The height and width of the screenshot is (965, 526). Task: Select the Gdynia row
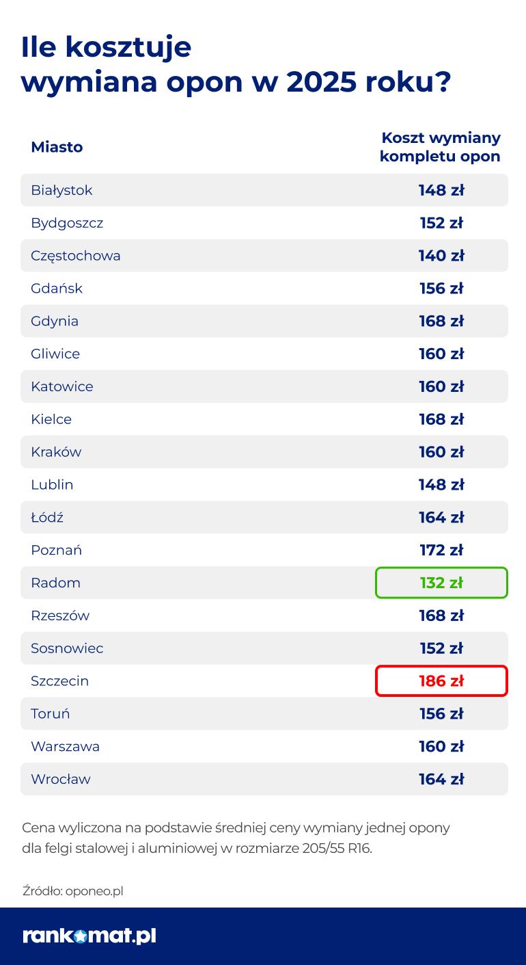264,321
